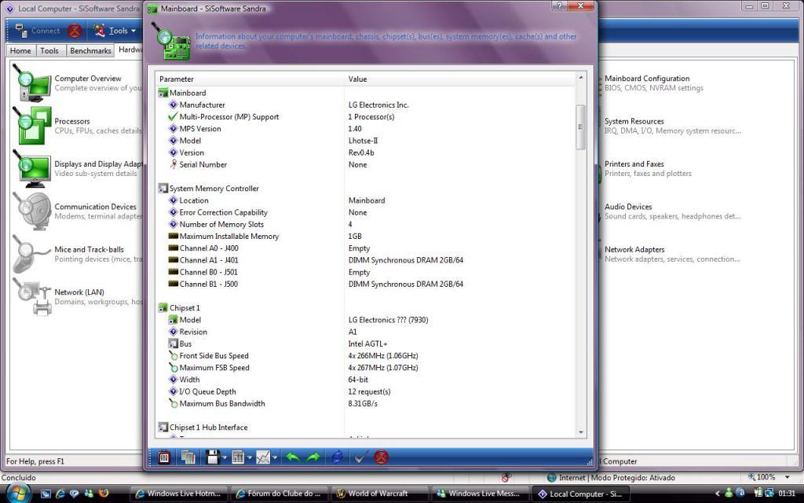804x503 pixels.
Task: Click the red Options icon in Mainboard toolbar
Action: pyautogui.click(x=163, y=457)
